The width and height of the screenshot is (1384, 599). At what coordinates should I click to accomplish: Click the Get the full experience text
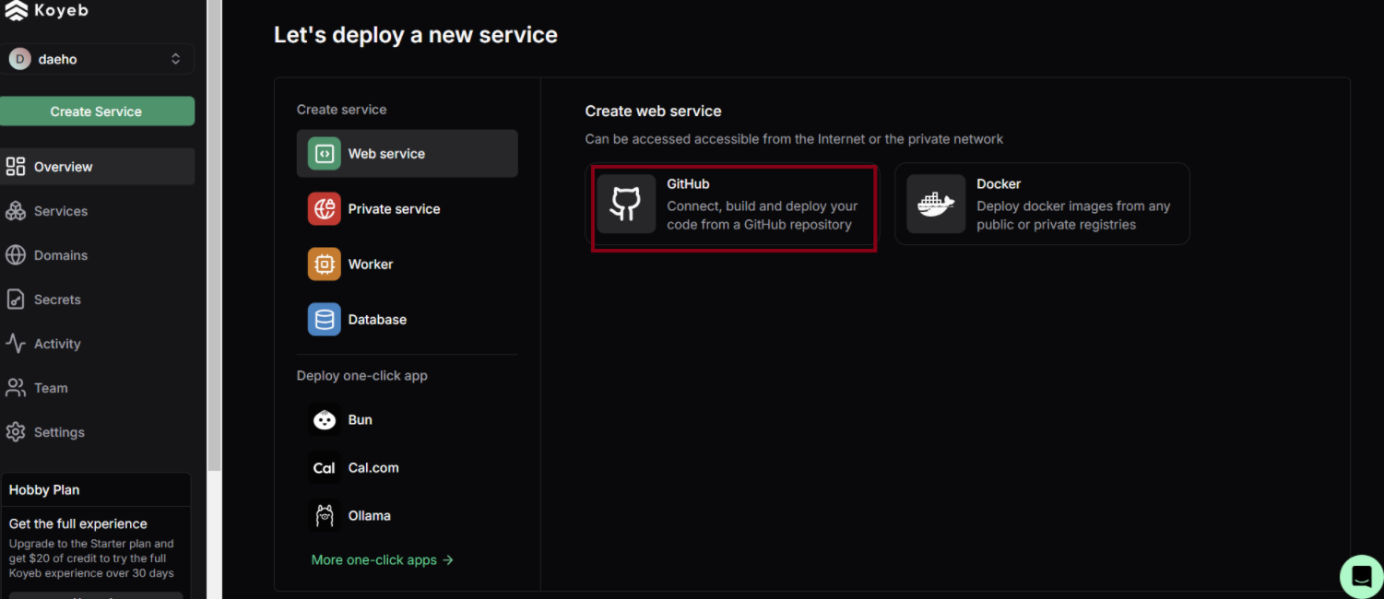[78, 523]
